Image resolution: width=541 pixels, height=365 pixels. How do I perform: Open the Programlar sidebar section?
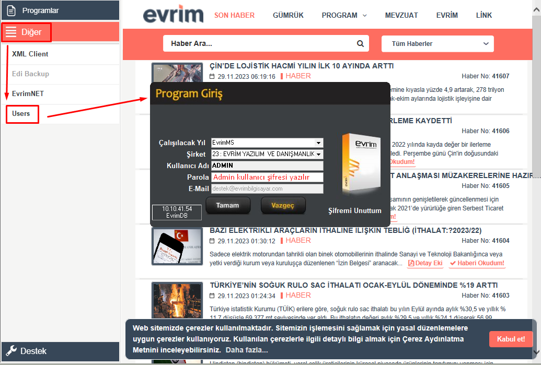(x=61, y=10)
